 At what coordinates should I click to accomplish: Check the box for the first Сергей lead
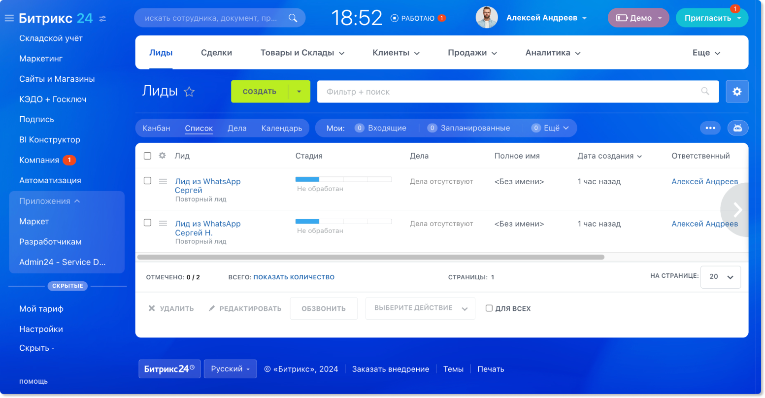click(147, 181)
